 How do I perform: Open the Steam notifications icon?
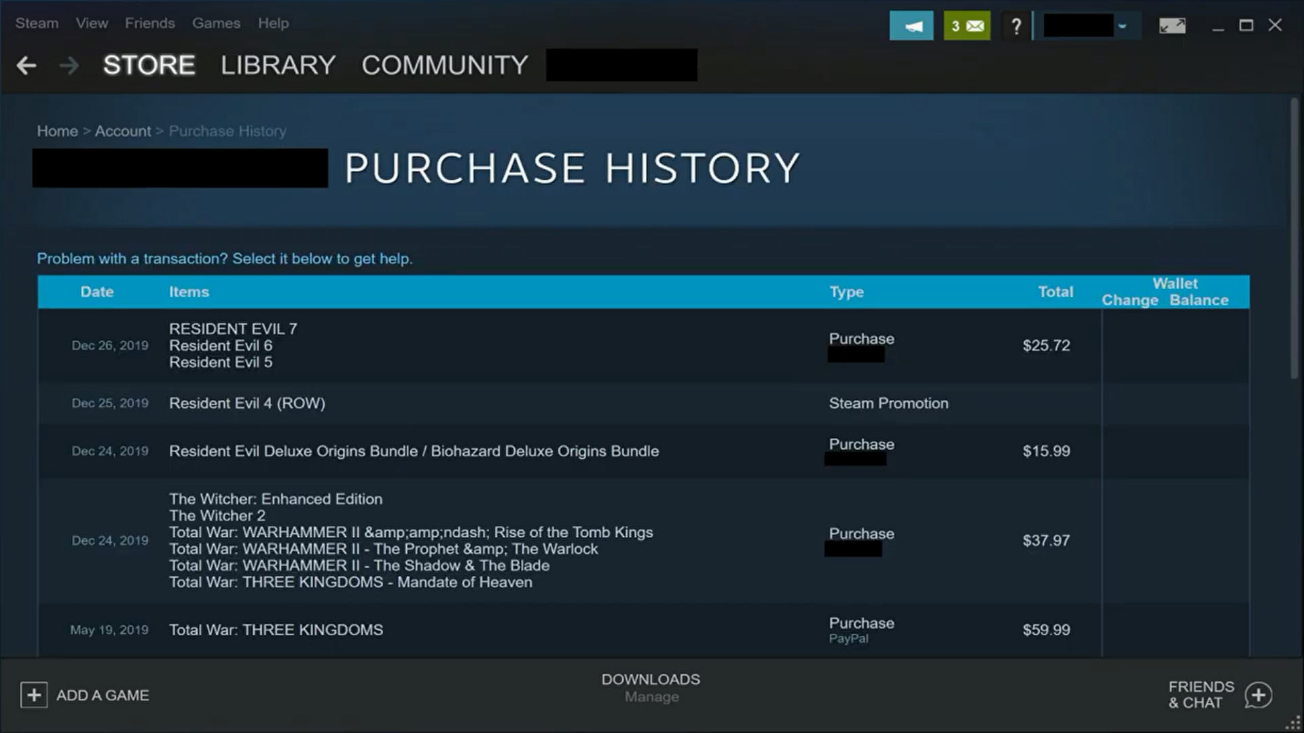(966, 25)
